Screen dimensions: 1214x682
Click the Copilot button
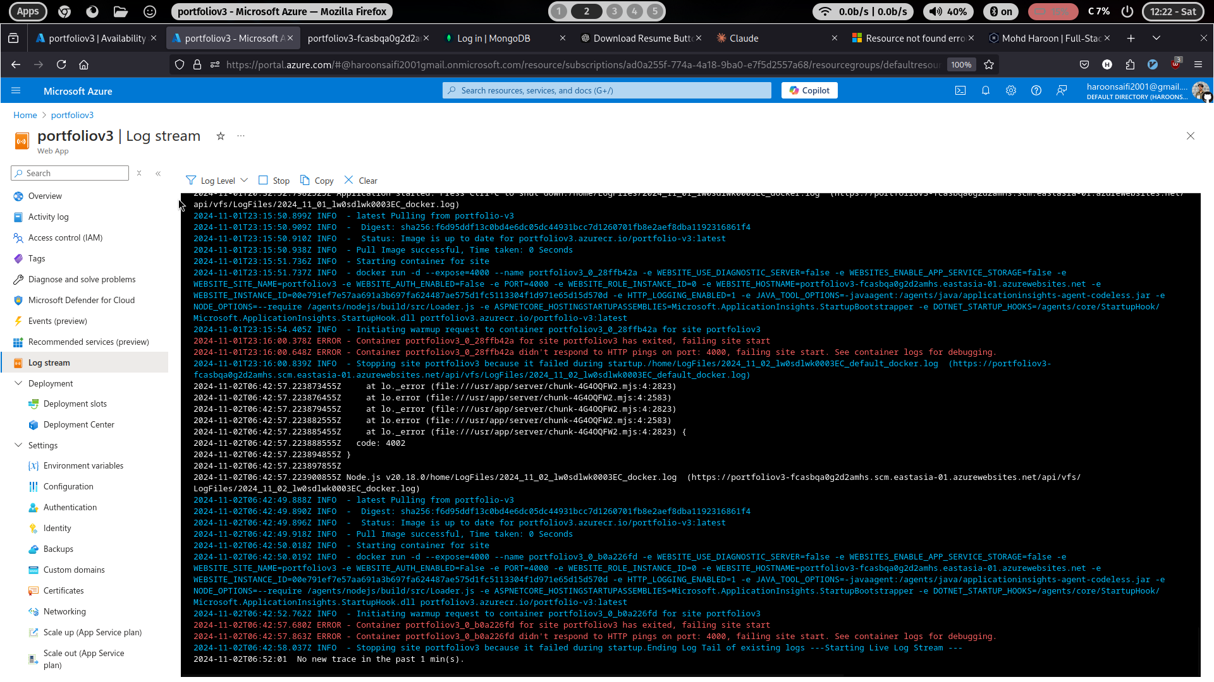tap(809, 90)
